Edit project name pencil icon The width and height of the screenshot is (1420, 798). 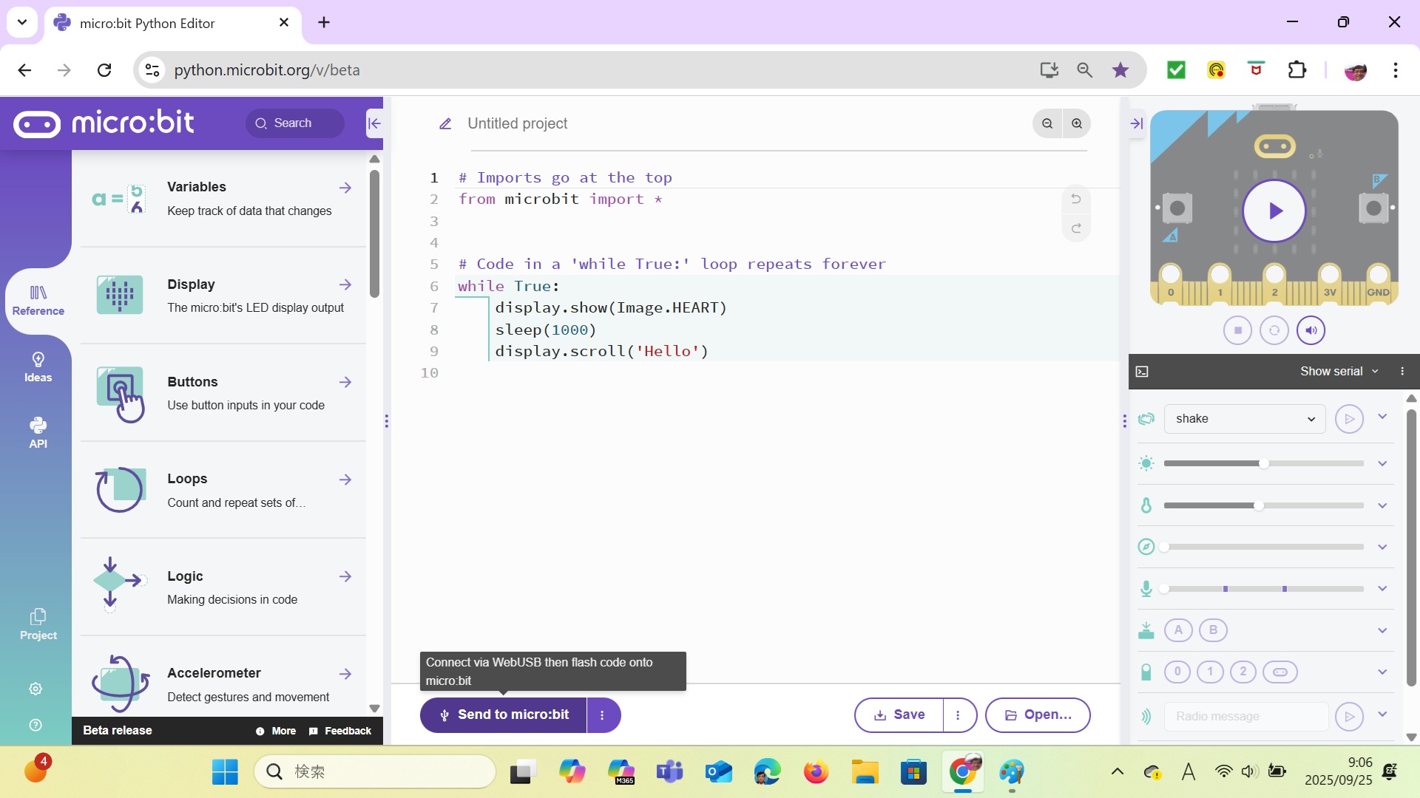pos(445,124)
